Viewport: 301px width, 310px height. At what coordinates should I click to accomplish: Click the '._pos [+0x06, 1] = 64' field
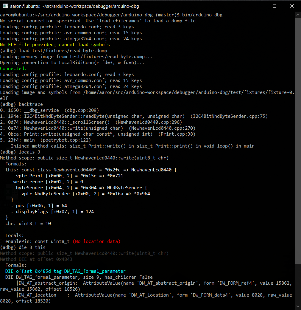pos(39,206)
